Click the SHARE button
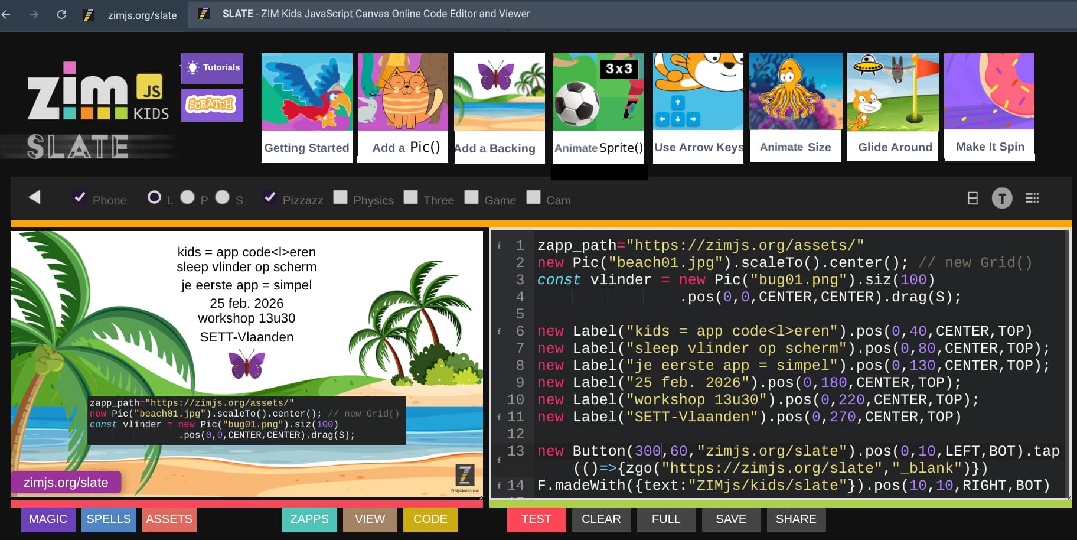Image resolution: width=1077 pixels, height=540 pixels. (x=795, y=519)
